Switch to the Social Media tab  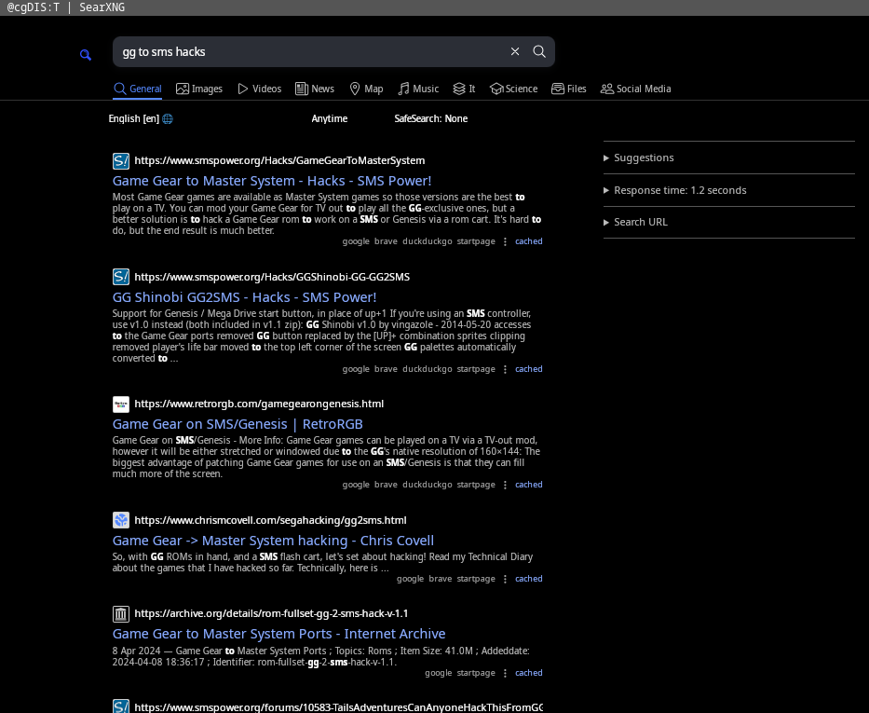(635, 89)
